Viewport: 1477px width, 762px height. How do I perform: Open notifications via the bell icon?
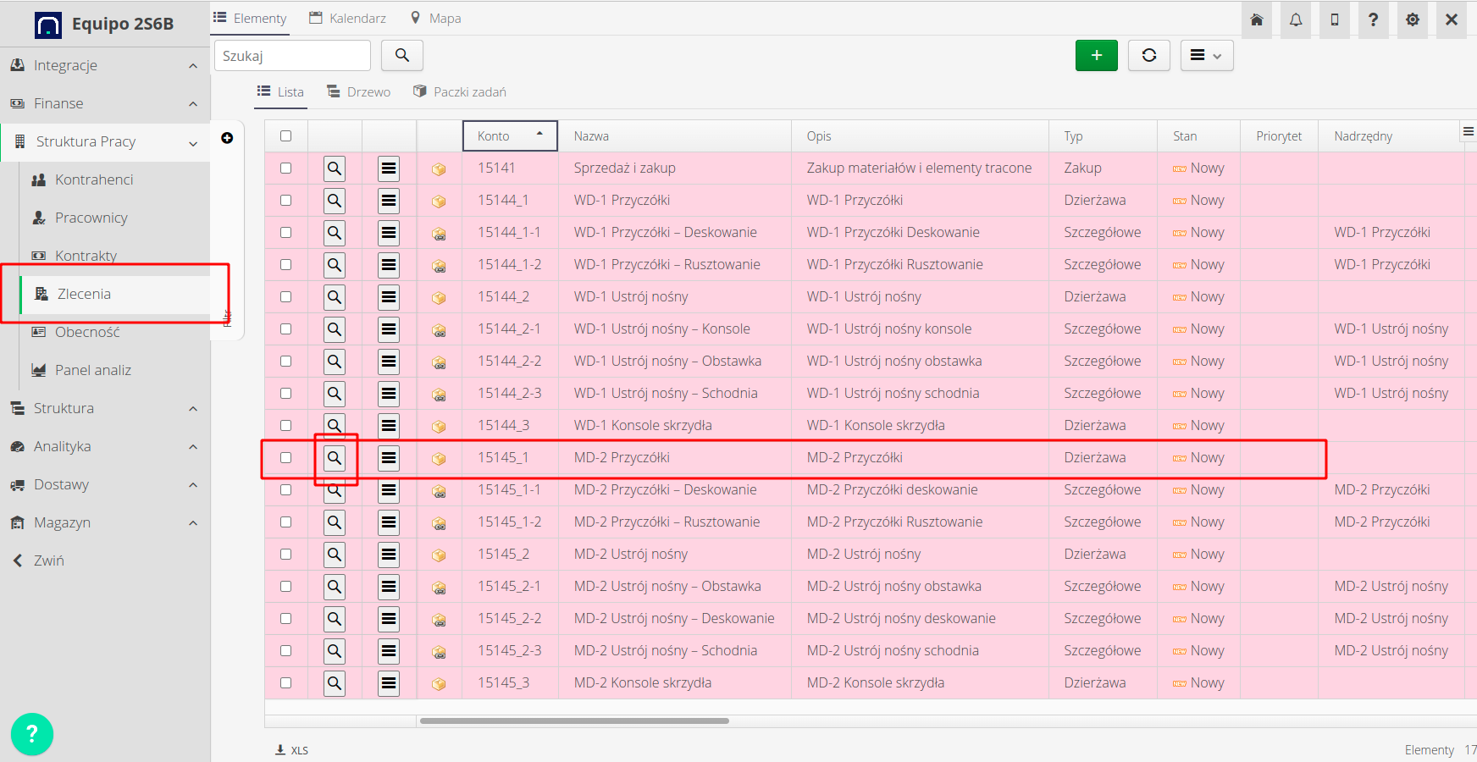point(1296,19)
